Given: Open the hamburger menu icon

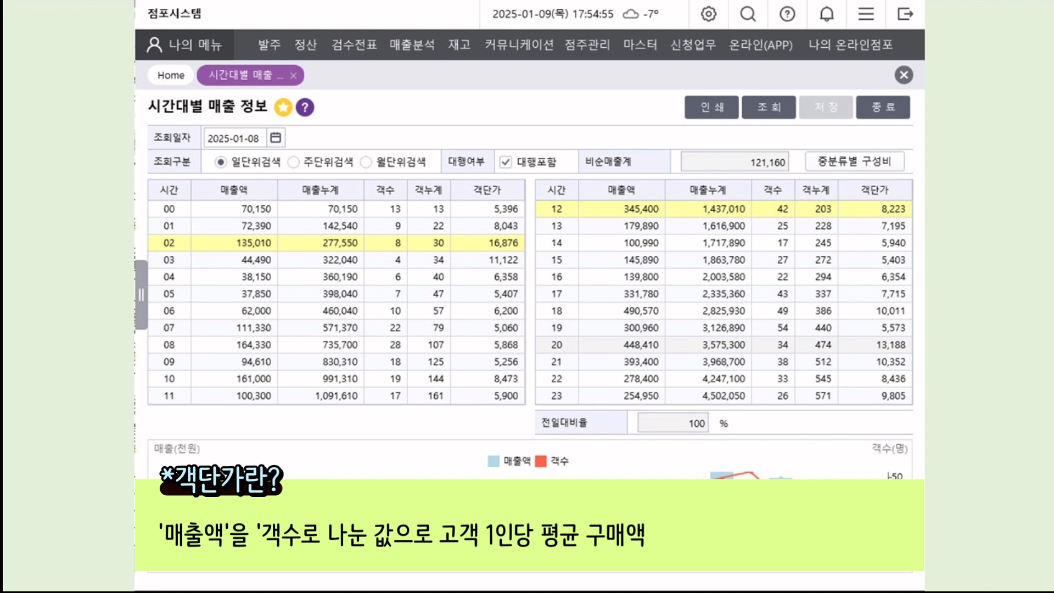Looking at the screenshot, I should [866, 14].
